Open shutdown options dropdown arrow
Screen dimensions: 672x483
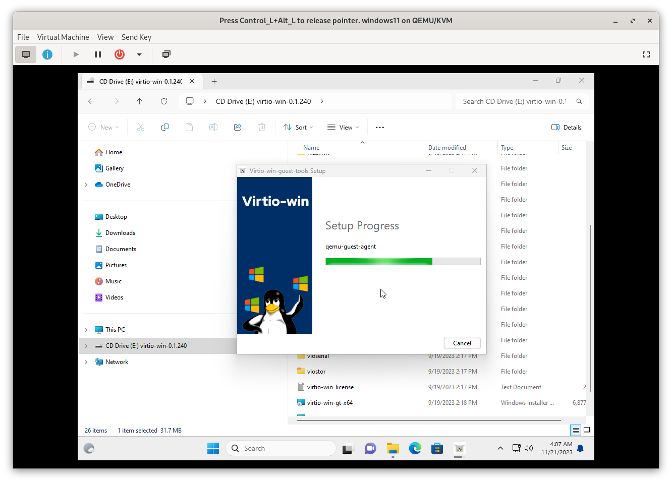pyautogui.click(x=139, y=54)
